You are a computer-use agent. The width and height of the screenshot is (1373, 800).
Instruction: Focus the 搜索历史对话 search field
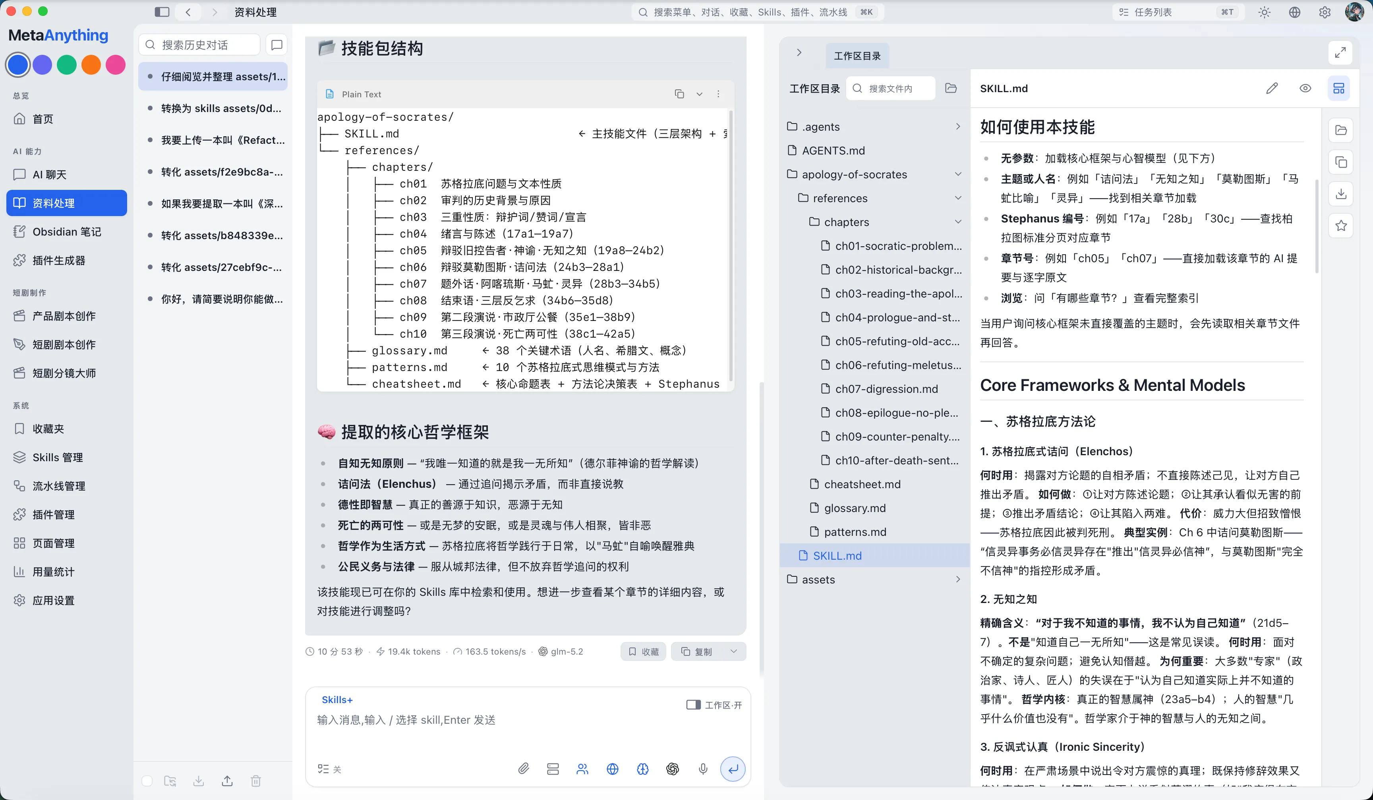199,44
